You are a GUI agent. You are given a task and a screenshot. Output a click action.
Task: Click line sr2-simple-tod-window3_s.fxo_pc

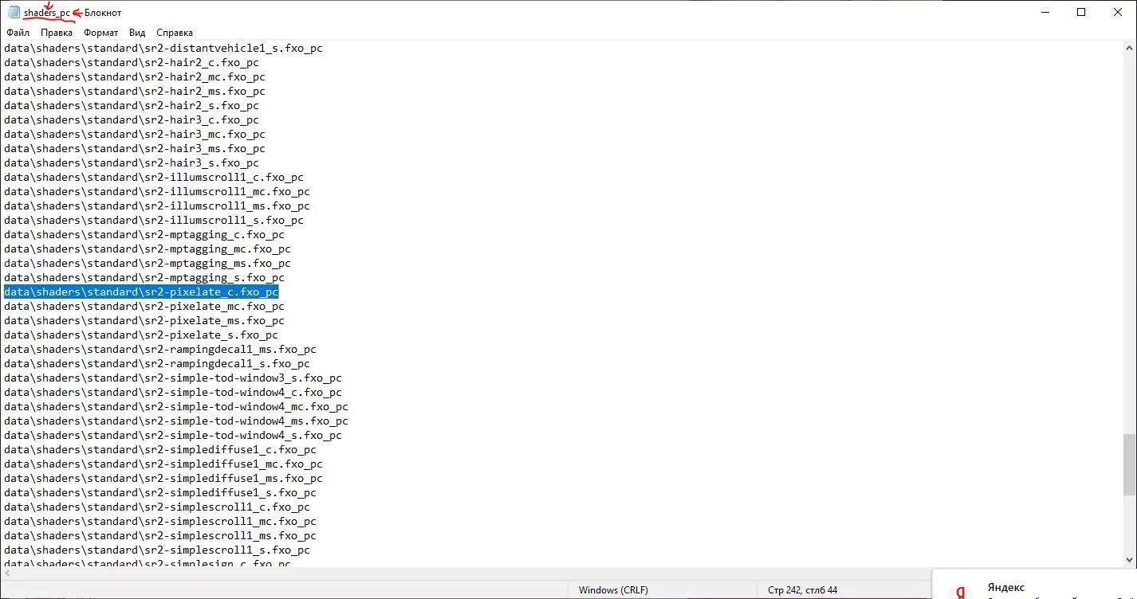pyautogui.click(x=173, y=378)
